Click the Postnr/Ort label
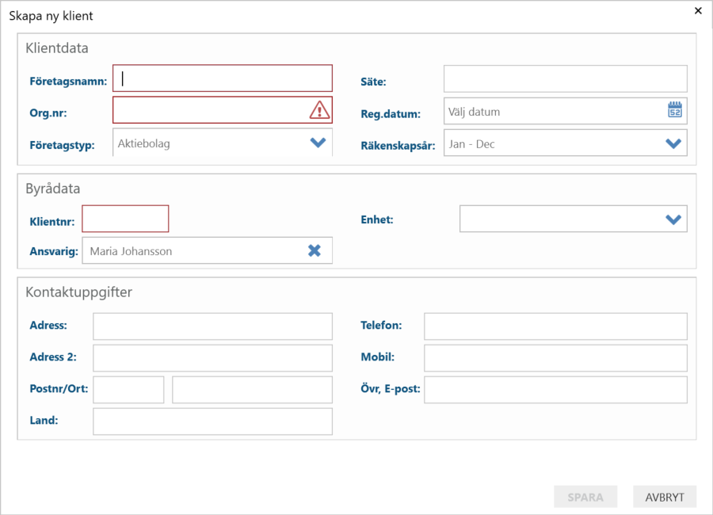713x515 pixels. tap(59, 388)
